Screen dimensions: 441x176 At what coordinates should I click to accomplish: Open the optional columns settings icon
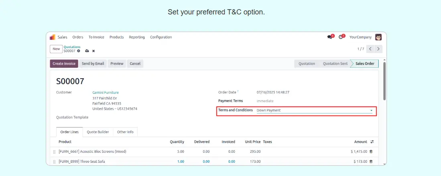coord(372,142)
